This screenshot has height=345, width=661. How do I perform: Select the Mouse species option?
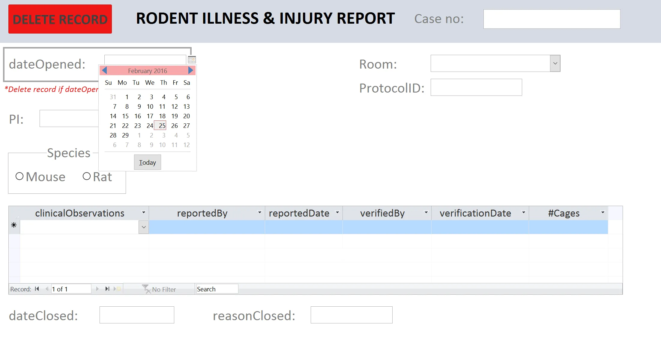[19, 176]
